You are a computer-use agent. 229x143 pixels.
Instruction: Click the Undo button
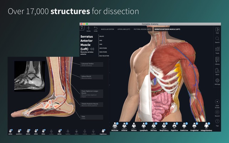[x=95, y=29]
